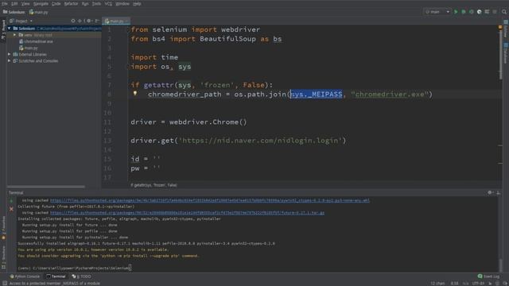Close the main.py editor tab
Viewport: 509px width, 286px height.
pyautogui.click(x=127, y=21)
